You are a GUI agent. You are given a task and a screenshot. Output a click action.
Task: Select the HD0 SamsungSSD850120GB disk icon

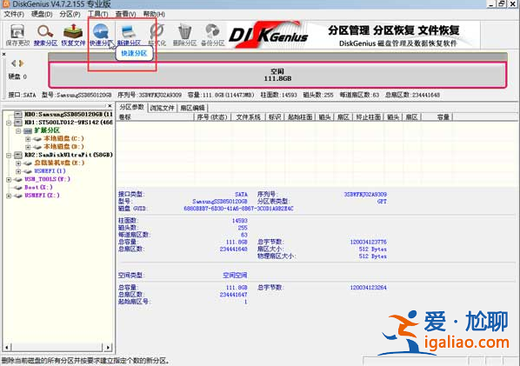tap(18, 115)
